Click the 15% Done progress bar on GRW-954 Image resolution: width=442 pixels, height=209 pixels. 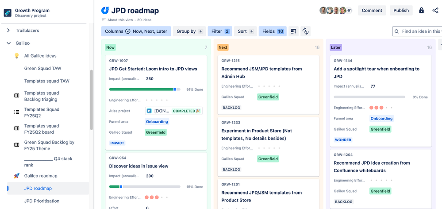click(145, 187)
